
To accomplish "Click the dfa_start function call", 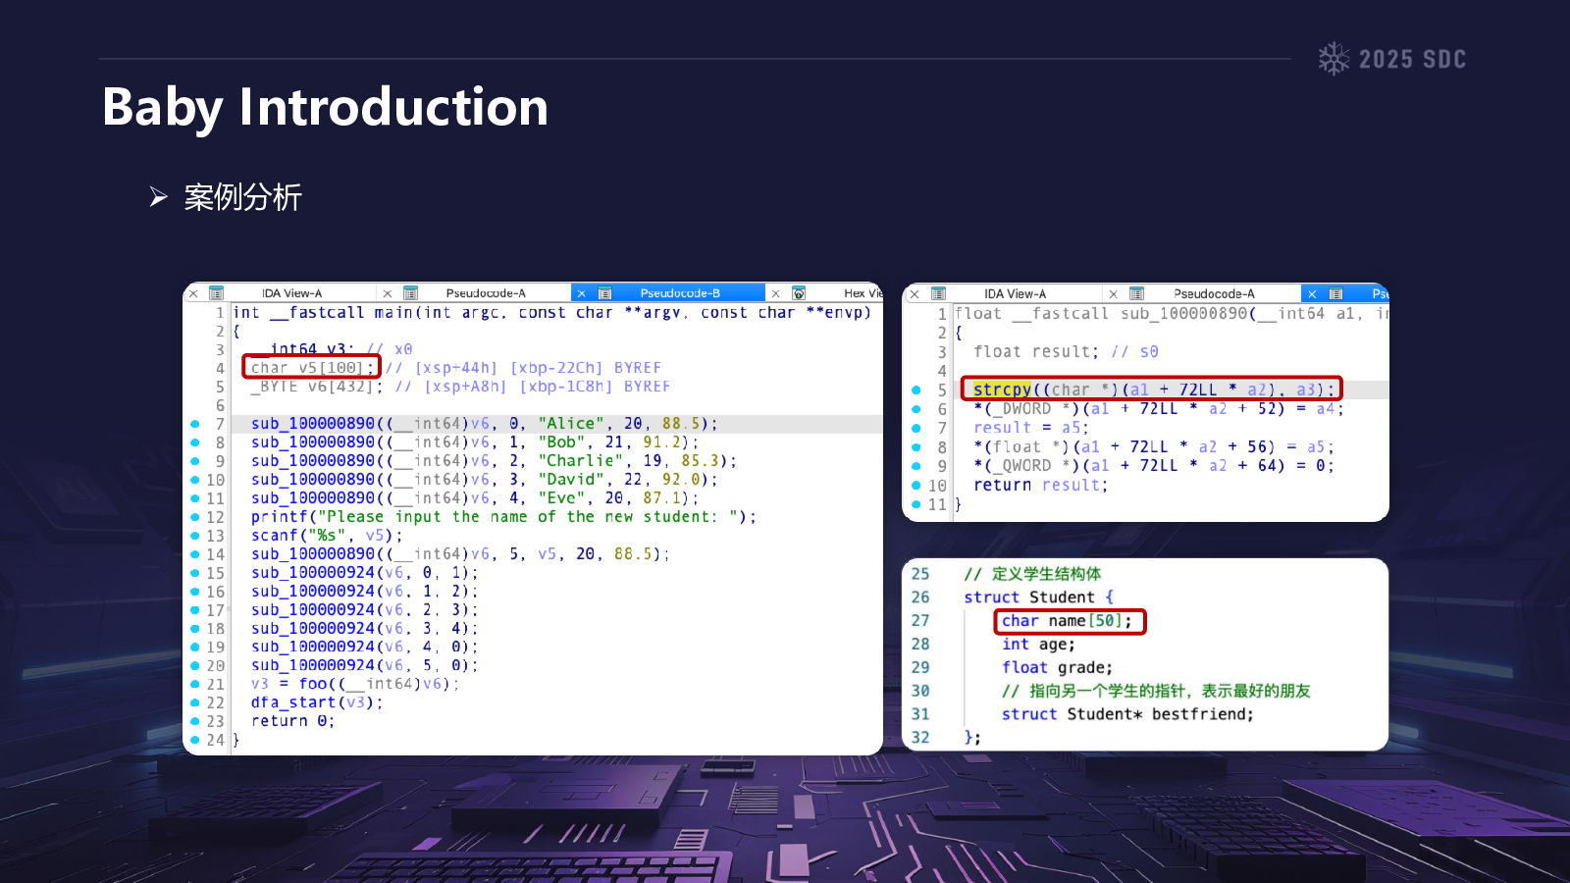I will (292, 702).
